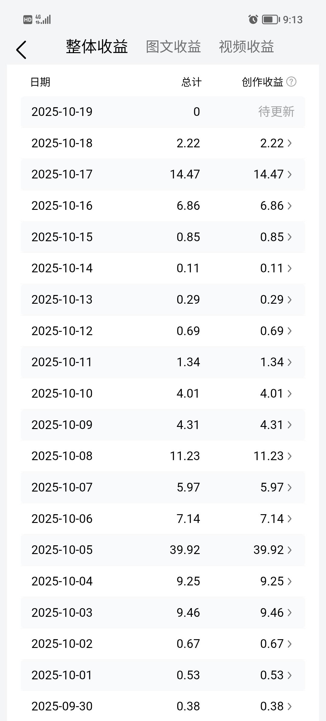Expand chevron for 2025-10-08 row

289,456
